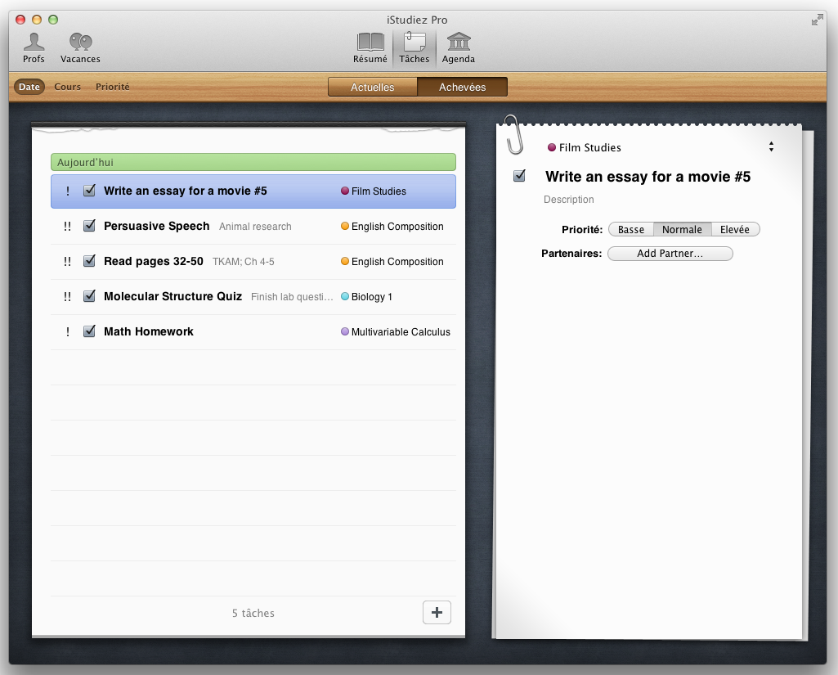Toggle fullscreen with the expand arrows
The height and width of the screenshot is (675, 838).
click(818, 20)
